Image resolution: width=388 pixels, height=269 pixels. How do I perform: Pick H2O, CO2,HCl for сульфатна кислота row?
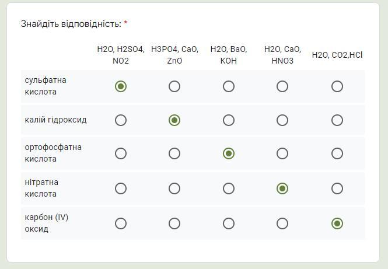(337, 86)
